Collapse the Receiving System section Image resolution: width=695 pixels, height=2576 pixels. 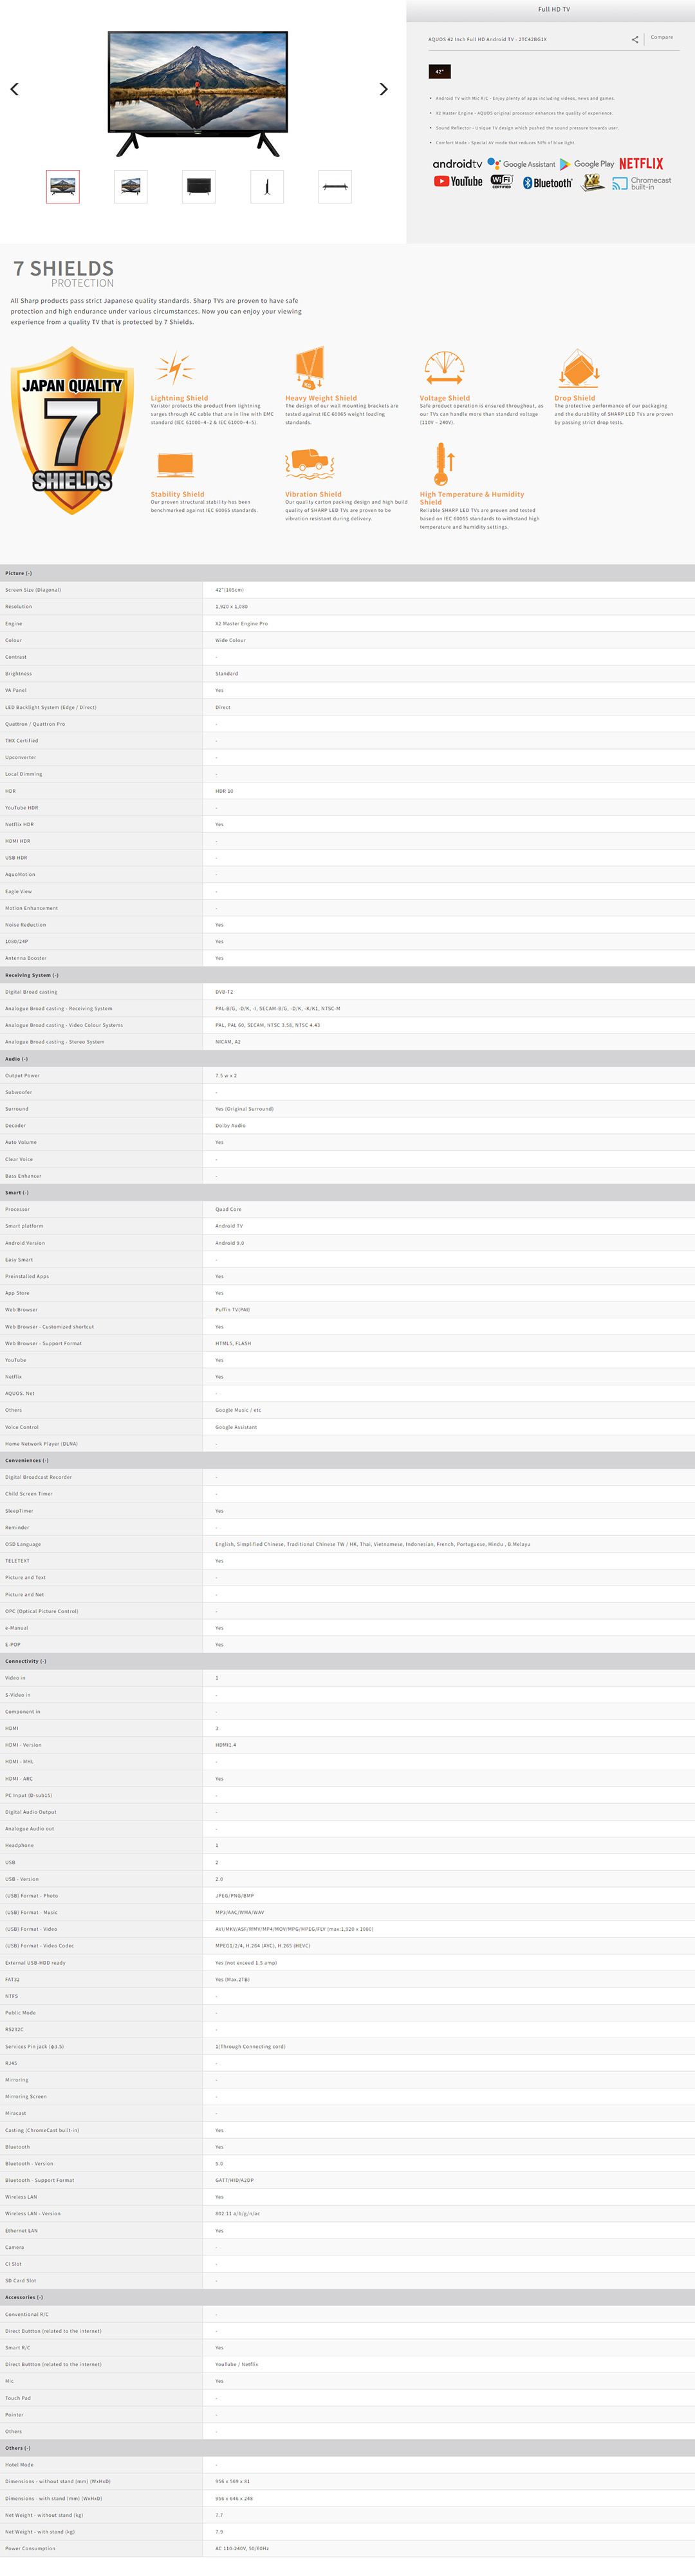pos(32,975)
